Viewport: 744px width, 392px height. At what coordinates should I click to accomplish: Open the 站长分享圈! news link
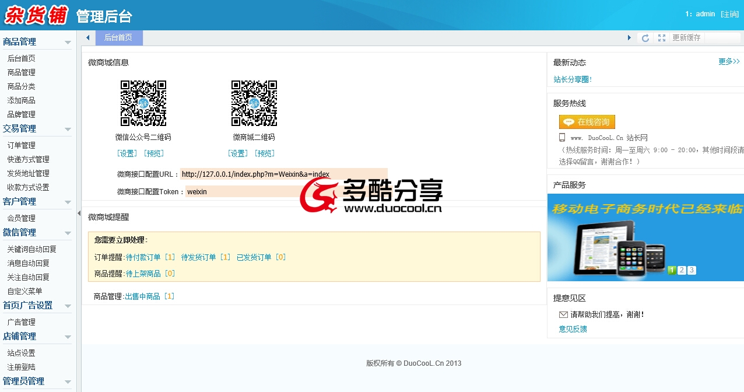pos(573,79)
